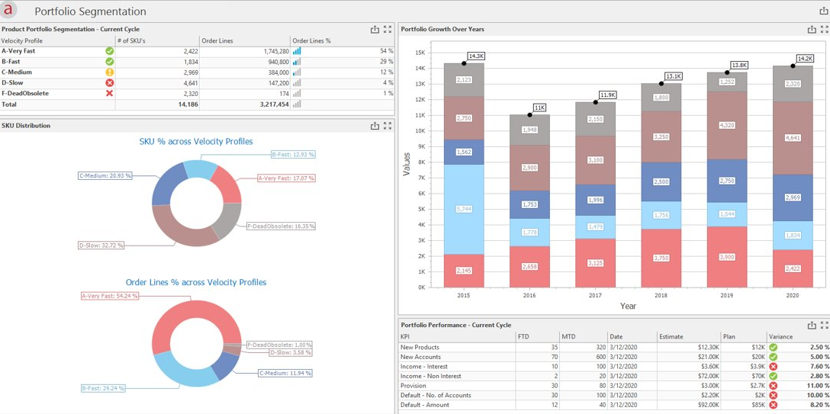The width and height of the screenshot is (830, 414).
Task: Click the D-Slow 32.72 % donut label
Action: (101, 246)
